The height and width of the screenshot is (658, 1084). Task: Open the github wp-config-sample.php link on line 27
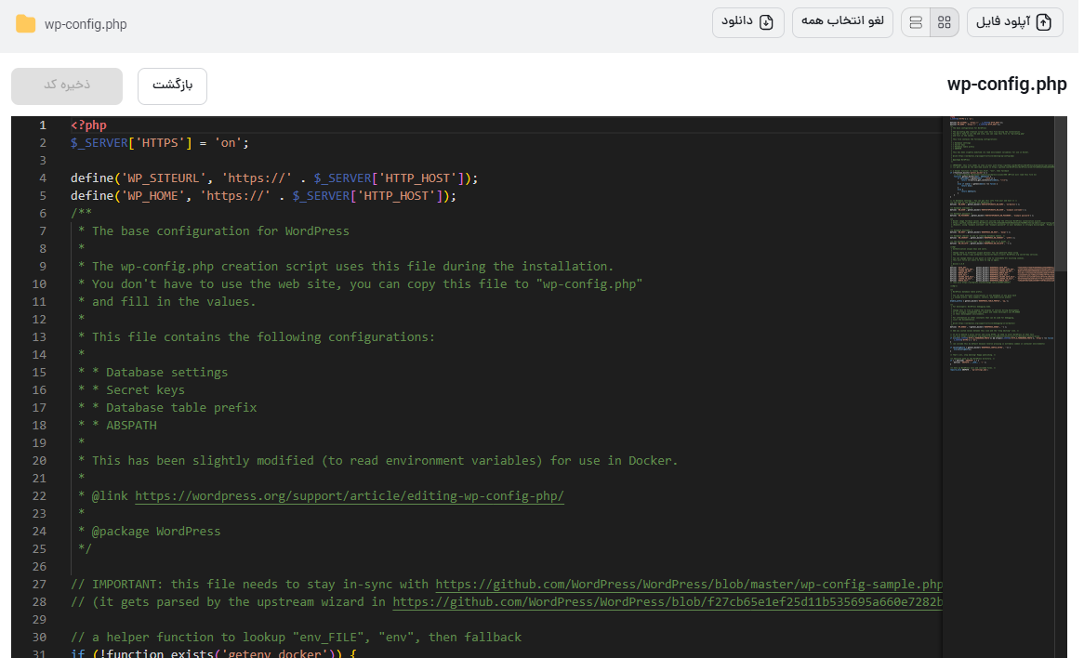pyautogui.click(x=689, y=585)
